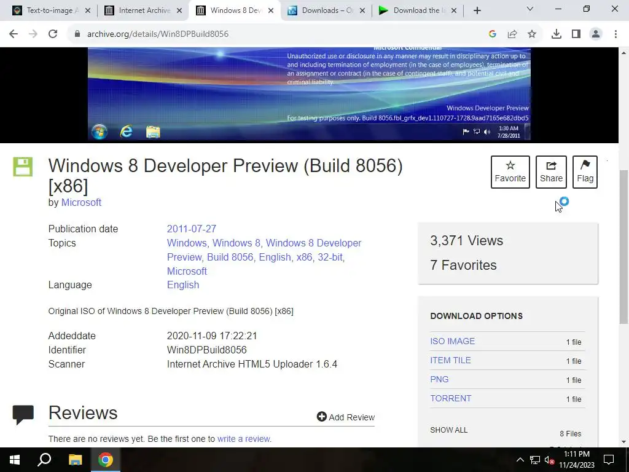Image resolution: width=629 pixels, height=472 pixels.
Task: Download the PNG file
Action: pos(439,379)
